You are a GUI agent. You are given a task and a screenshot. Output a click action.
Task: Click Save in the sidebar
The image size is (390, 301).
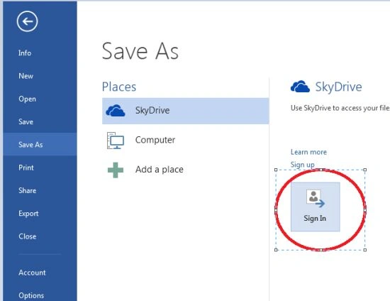pyautogui.click(x=26, y=121)
